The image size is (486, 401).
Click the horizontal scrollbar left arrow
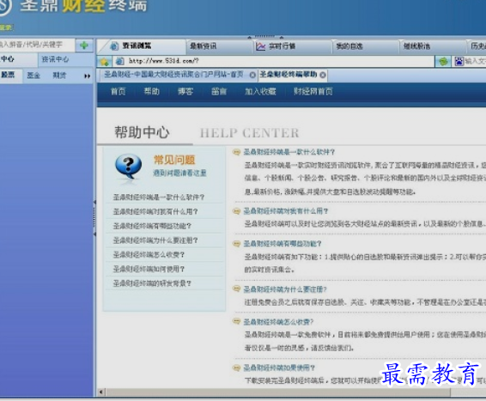[101, 392]
